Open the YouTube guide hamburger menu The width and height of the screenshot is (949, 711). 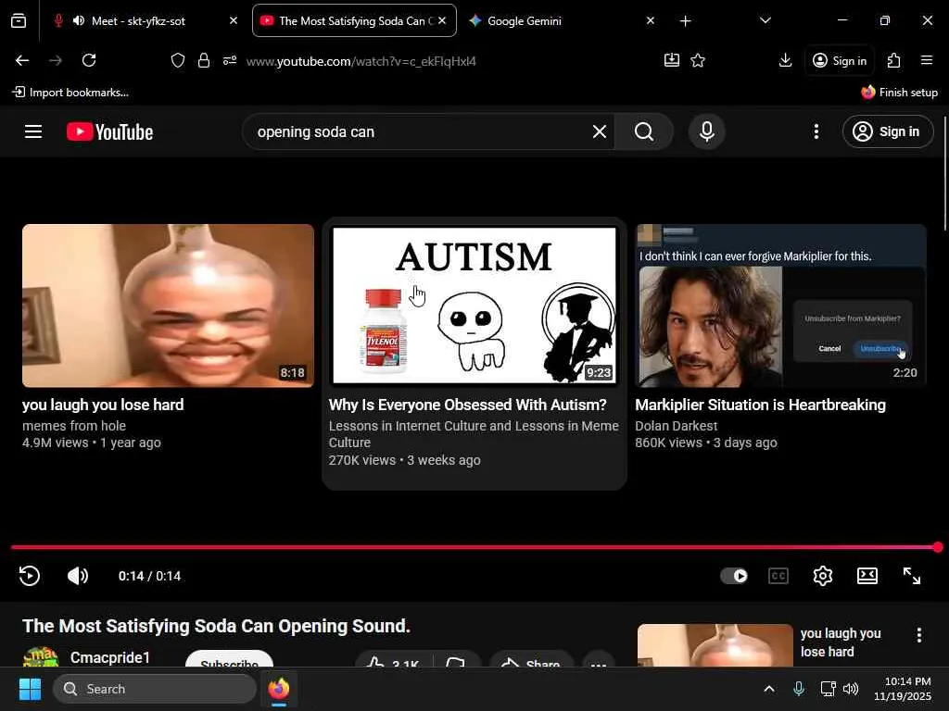(x=33, y=131)
